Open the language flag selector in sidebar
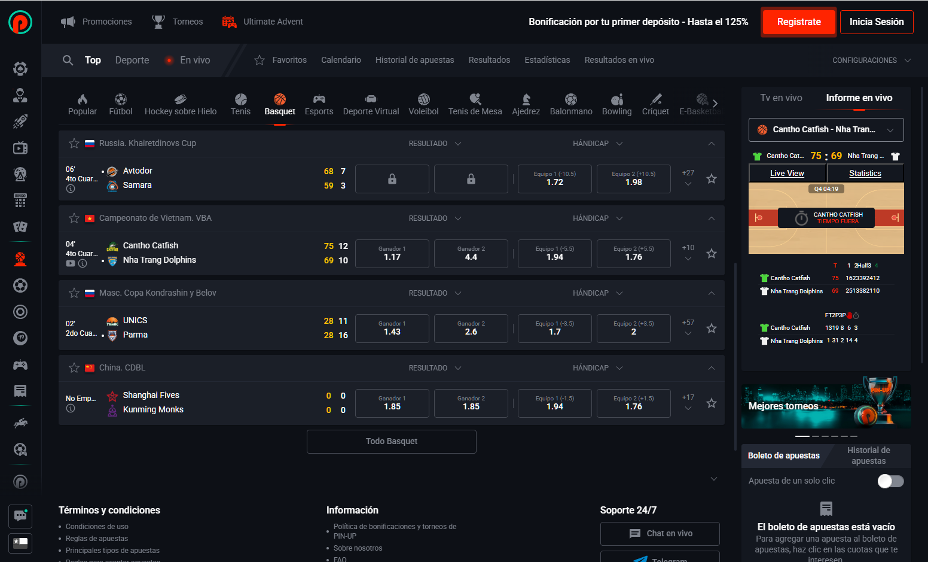The height and width of the screenshot is (562, 928). pyautogui.click(x=20, y=543)
